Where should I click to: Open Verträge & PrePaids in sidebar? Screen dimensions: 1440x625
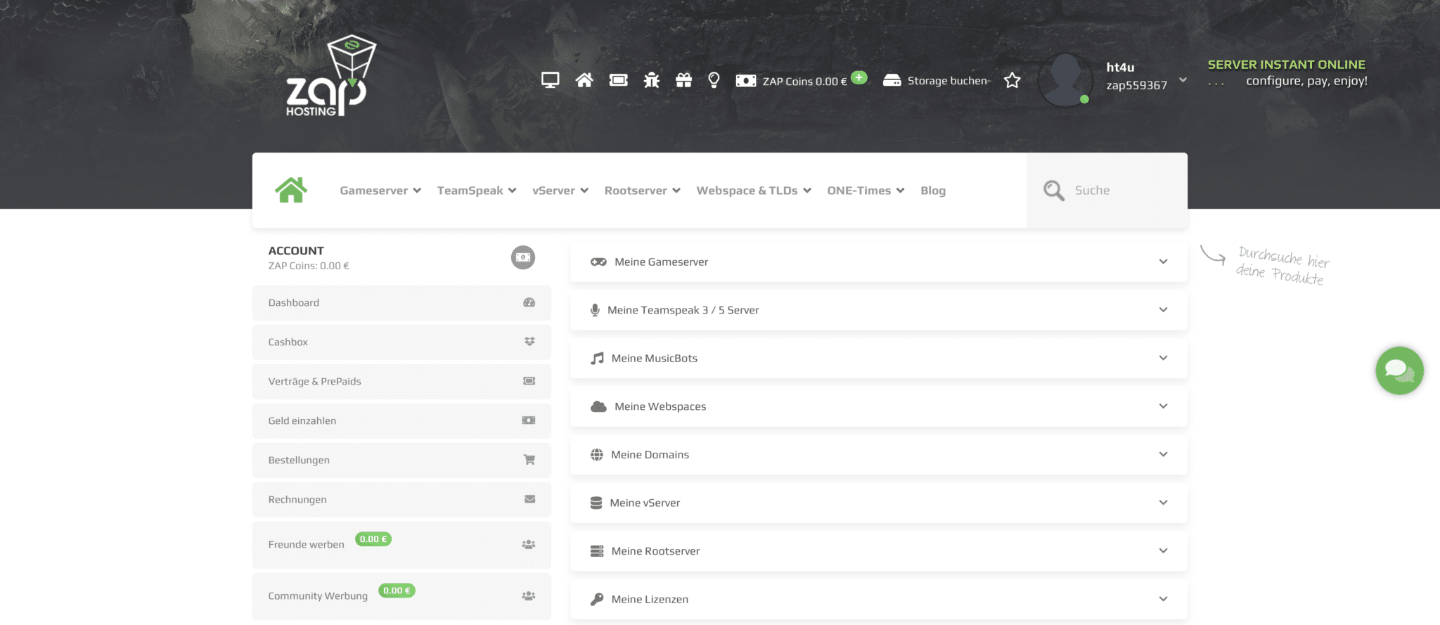click(401, 382)
